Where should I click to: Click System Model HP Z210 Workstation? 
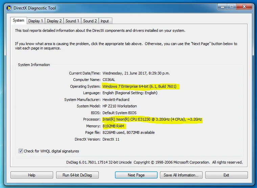click(119, 106)
